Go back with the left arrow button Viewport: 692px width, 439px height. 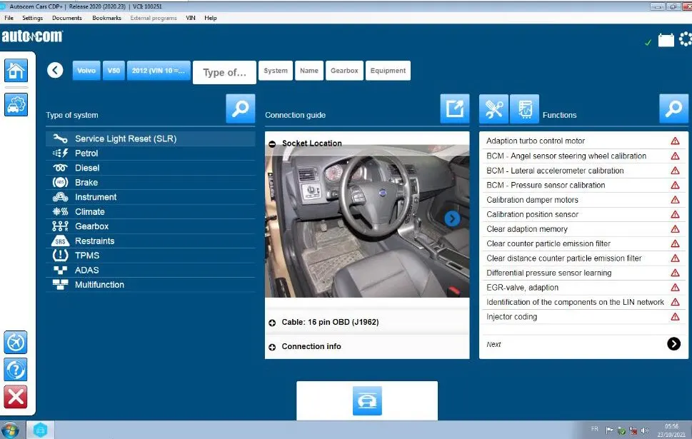pyautogui.click(x=55, y=70)
